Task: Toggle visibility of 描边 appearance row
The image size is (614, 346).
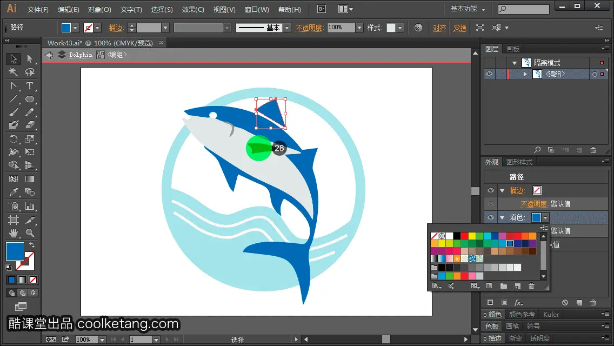Action: (491, 190)
